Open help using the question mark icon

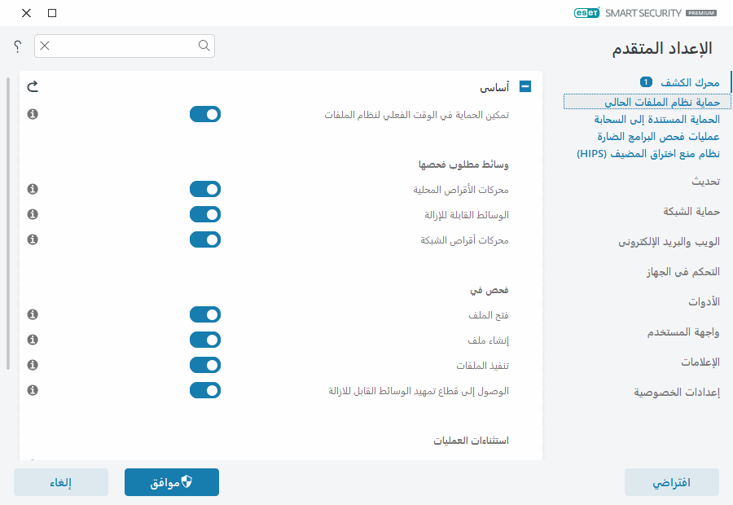click(15, 46)
